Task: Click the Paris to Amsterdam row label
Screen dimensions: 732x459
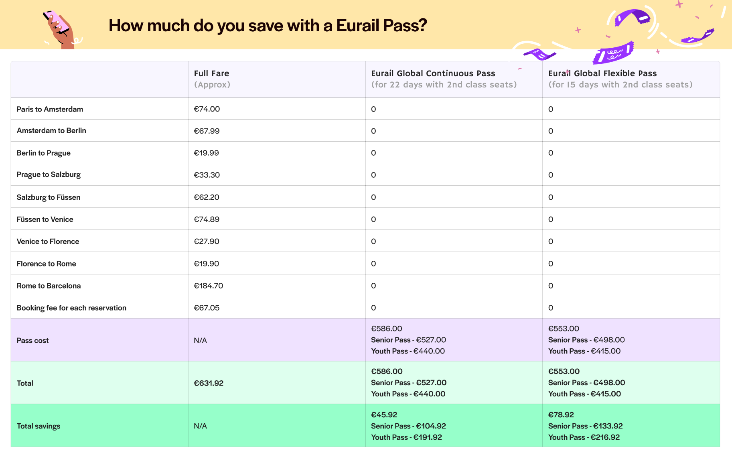Action: click(x=50, y=109)
